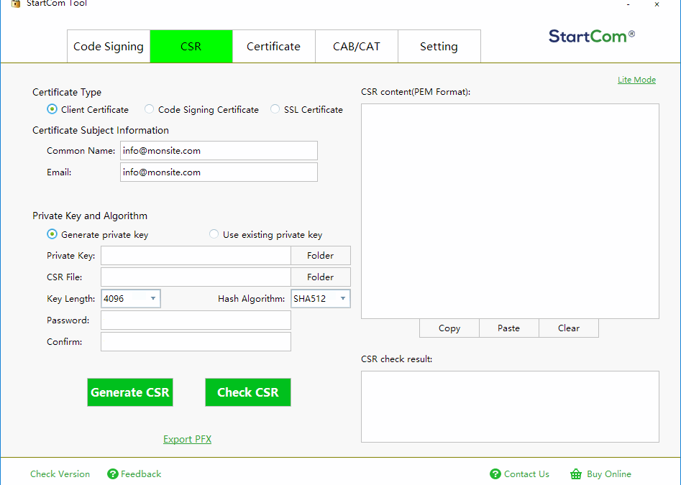The image size is (681, 485).
Task: Close the StartCom Tool window
Action: pyautogui.click(x=657, y=4)
